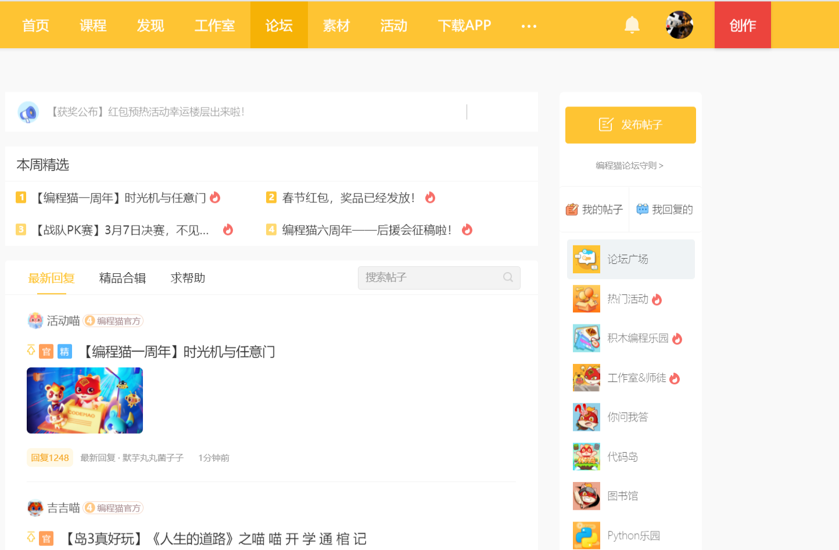Click the number 4 rank badge in 本周精选
This screenshot has width=839, height=550.
tap(271, 230)
